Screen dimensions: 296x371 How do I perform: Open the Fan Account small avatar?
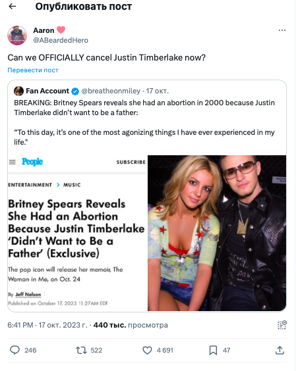[x=18, y=91]
